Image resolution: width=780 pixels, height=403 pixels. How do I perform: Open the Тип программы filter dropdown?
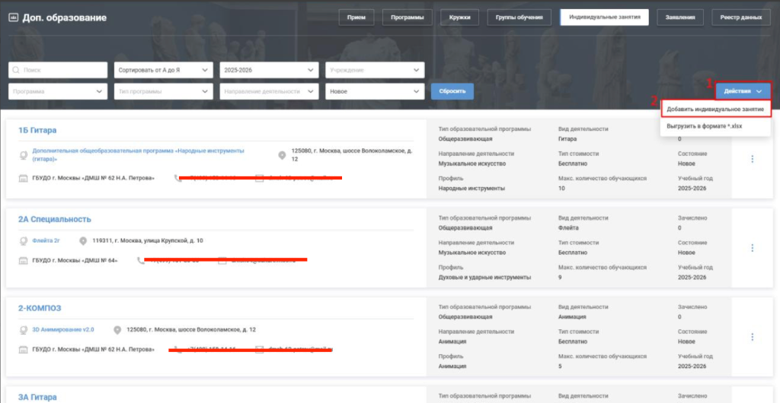pyautogui.click(x=163, y=92)
